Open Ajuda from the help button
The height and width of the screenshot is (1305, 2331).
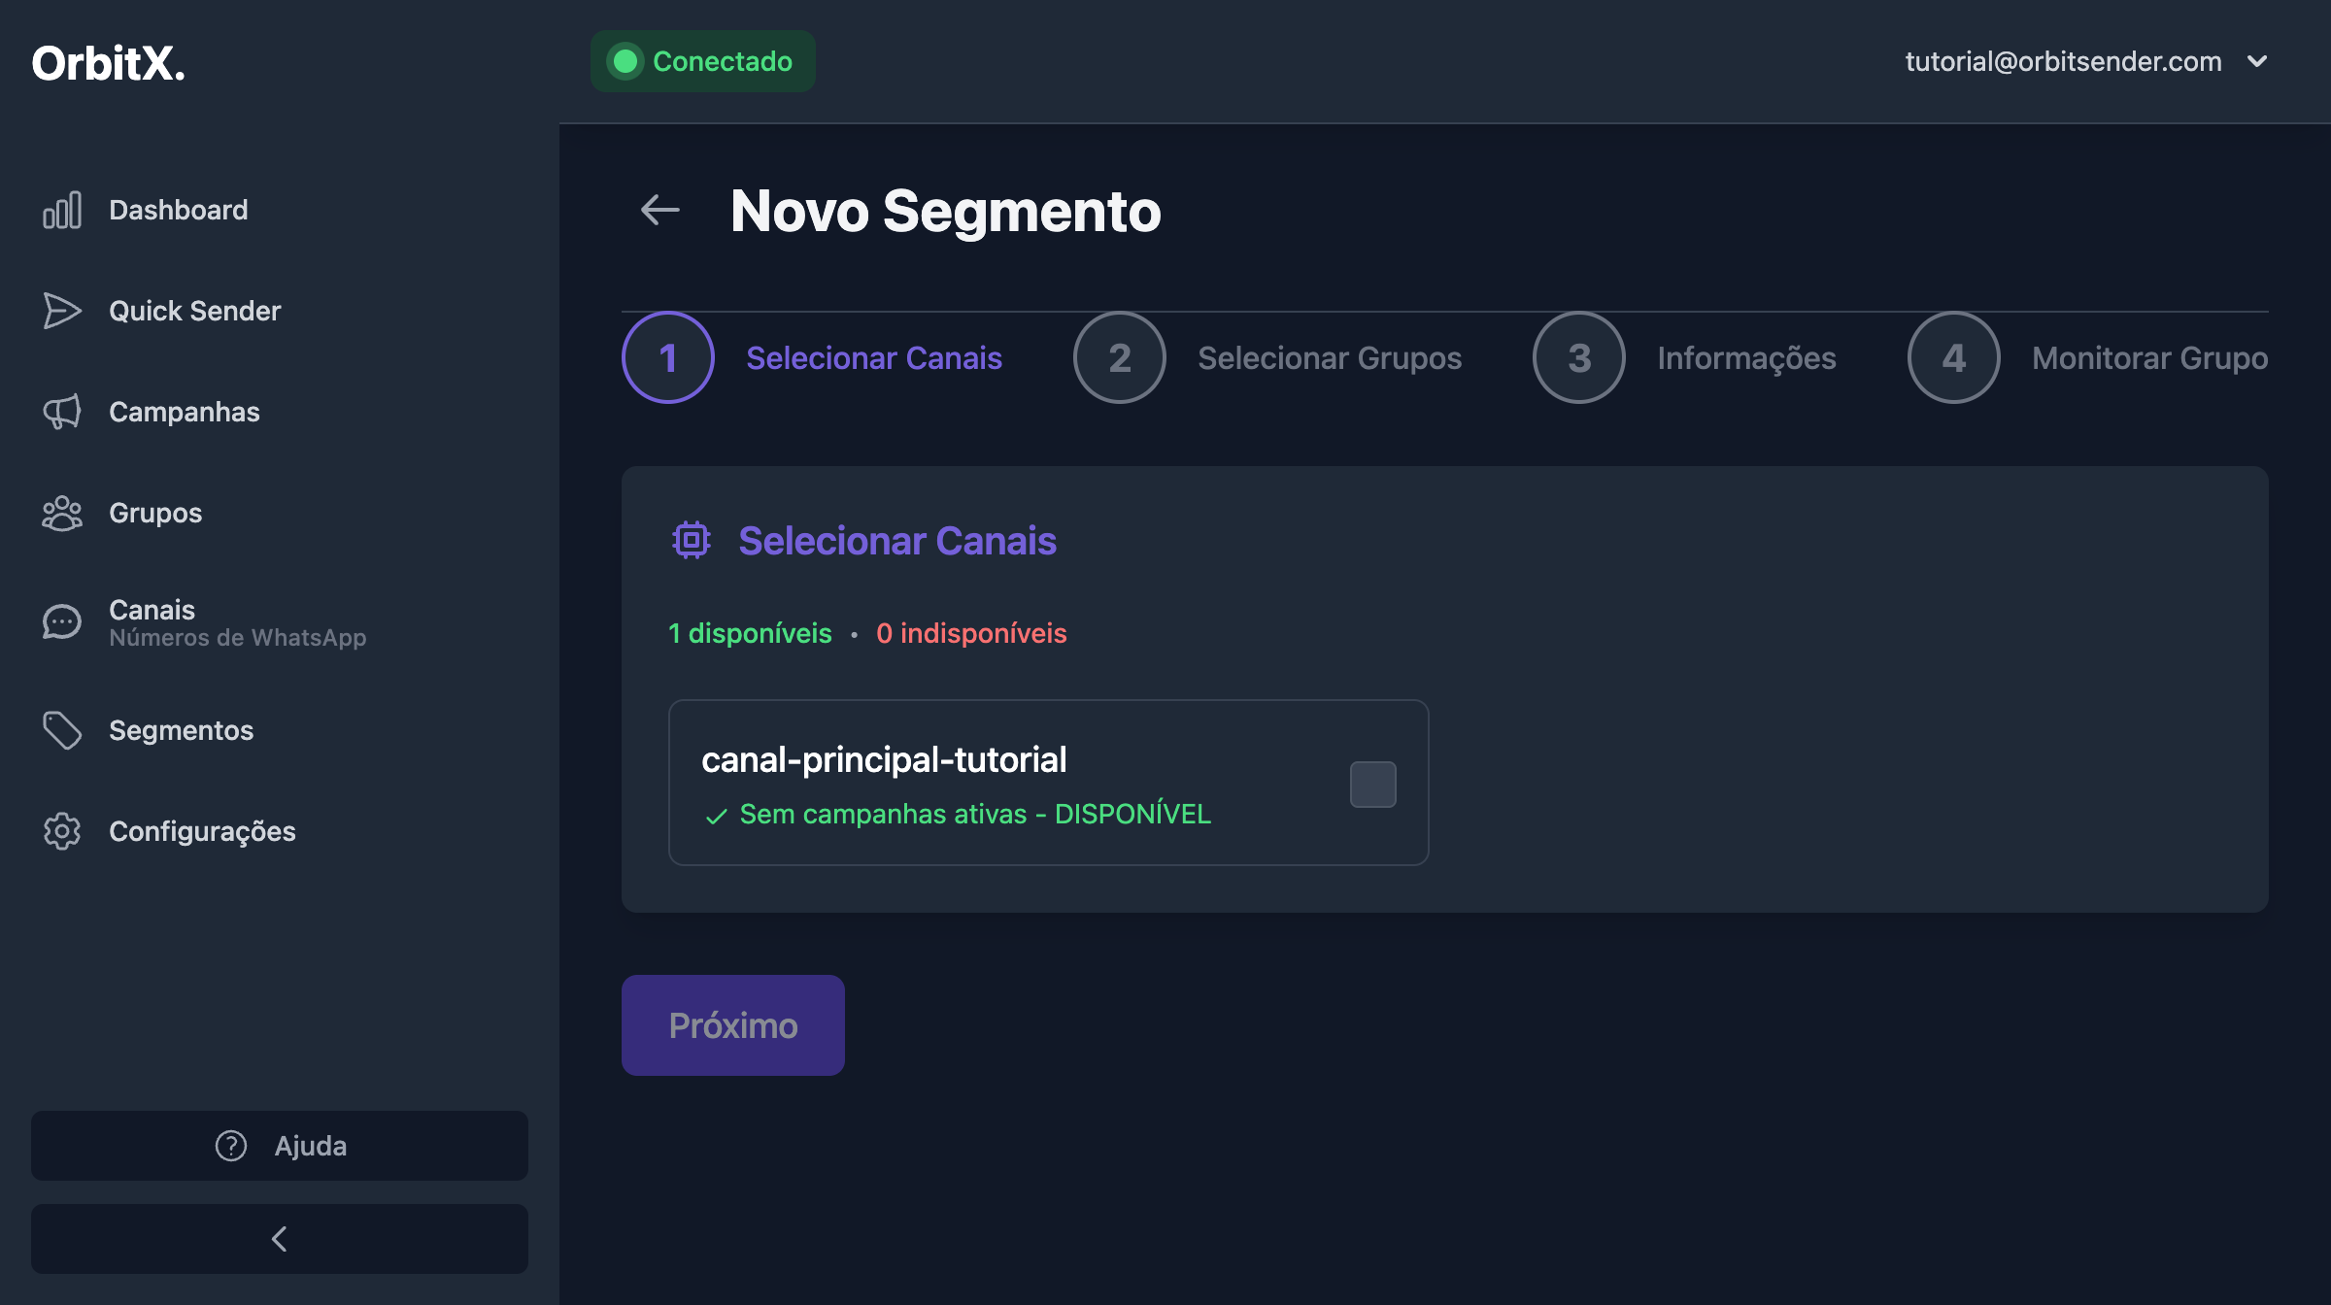click(279, 1146)
